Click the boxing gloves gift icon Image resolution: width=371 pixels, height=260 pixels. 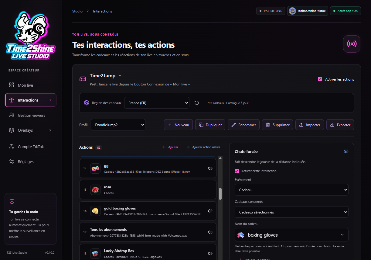click(241, 235)
